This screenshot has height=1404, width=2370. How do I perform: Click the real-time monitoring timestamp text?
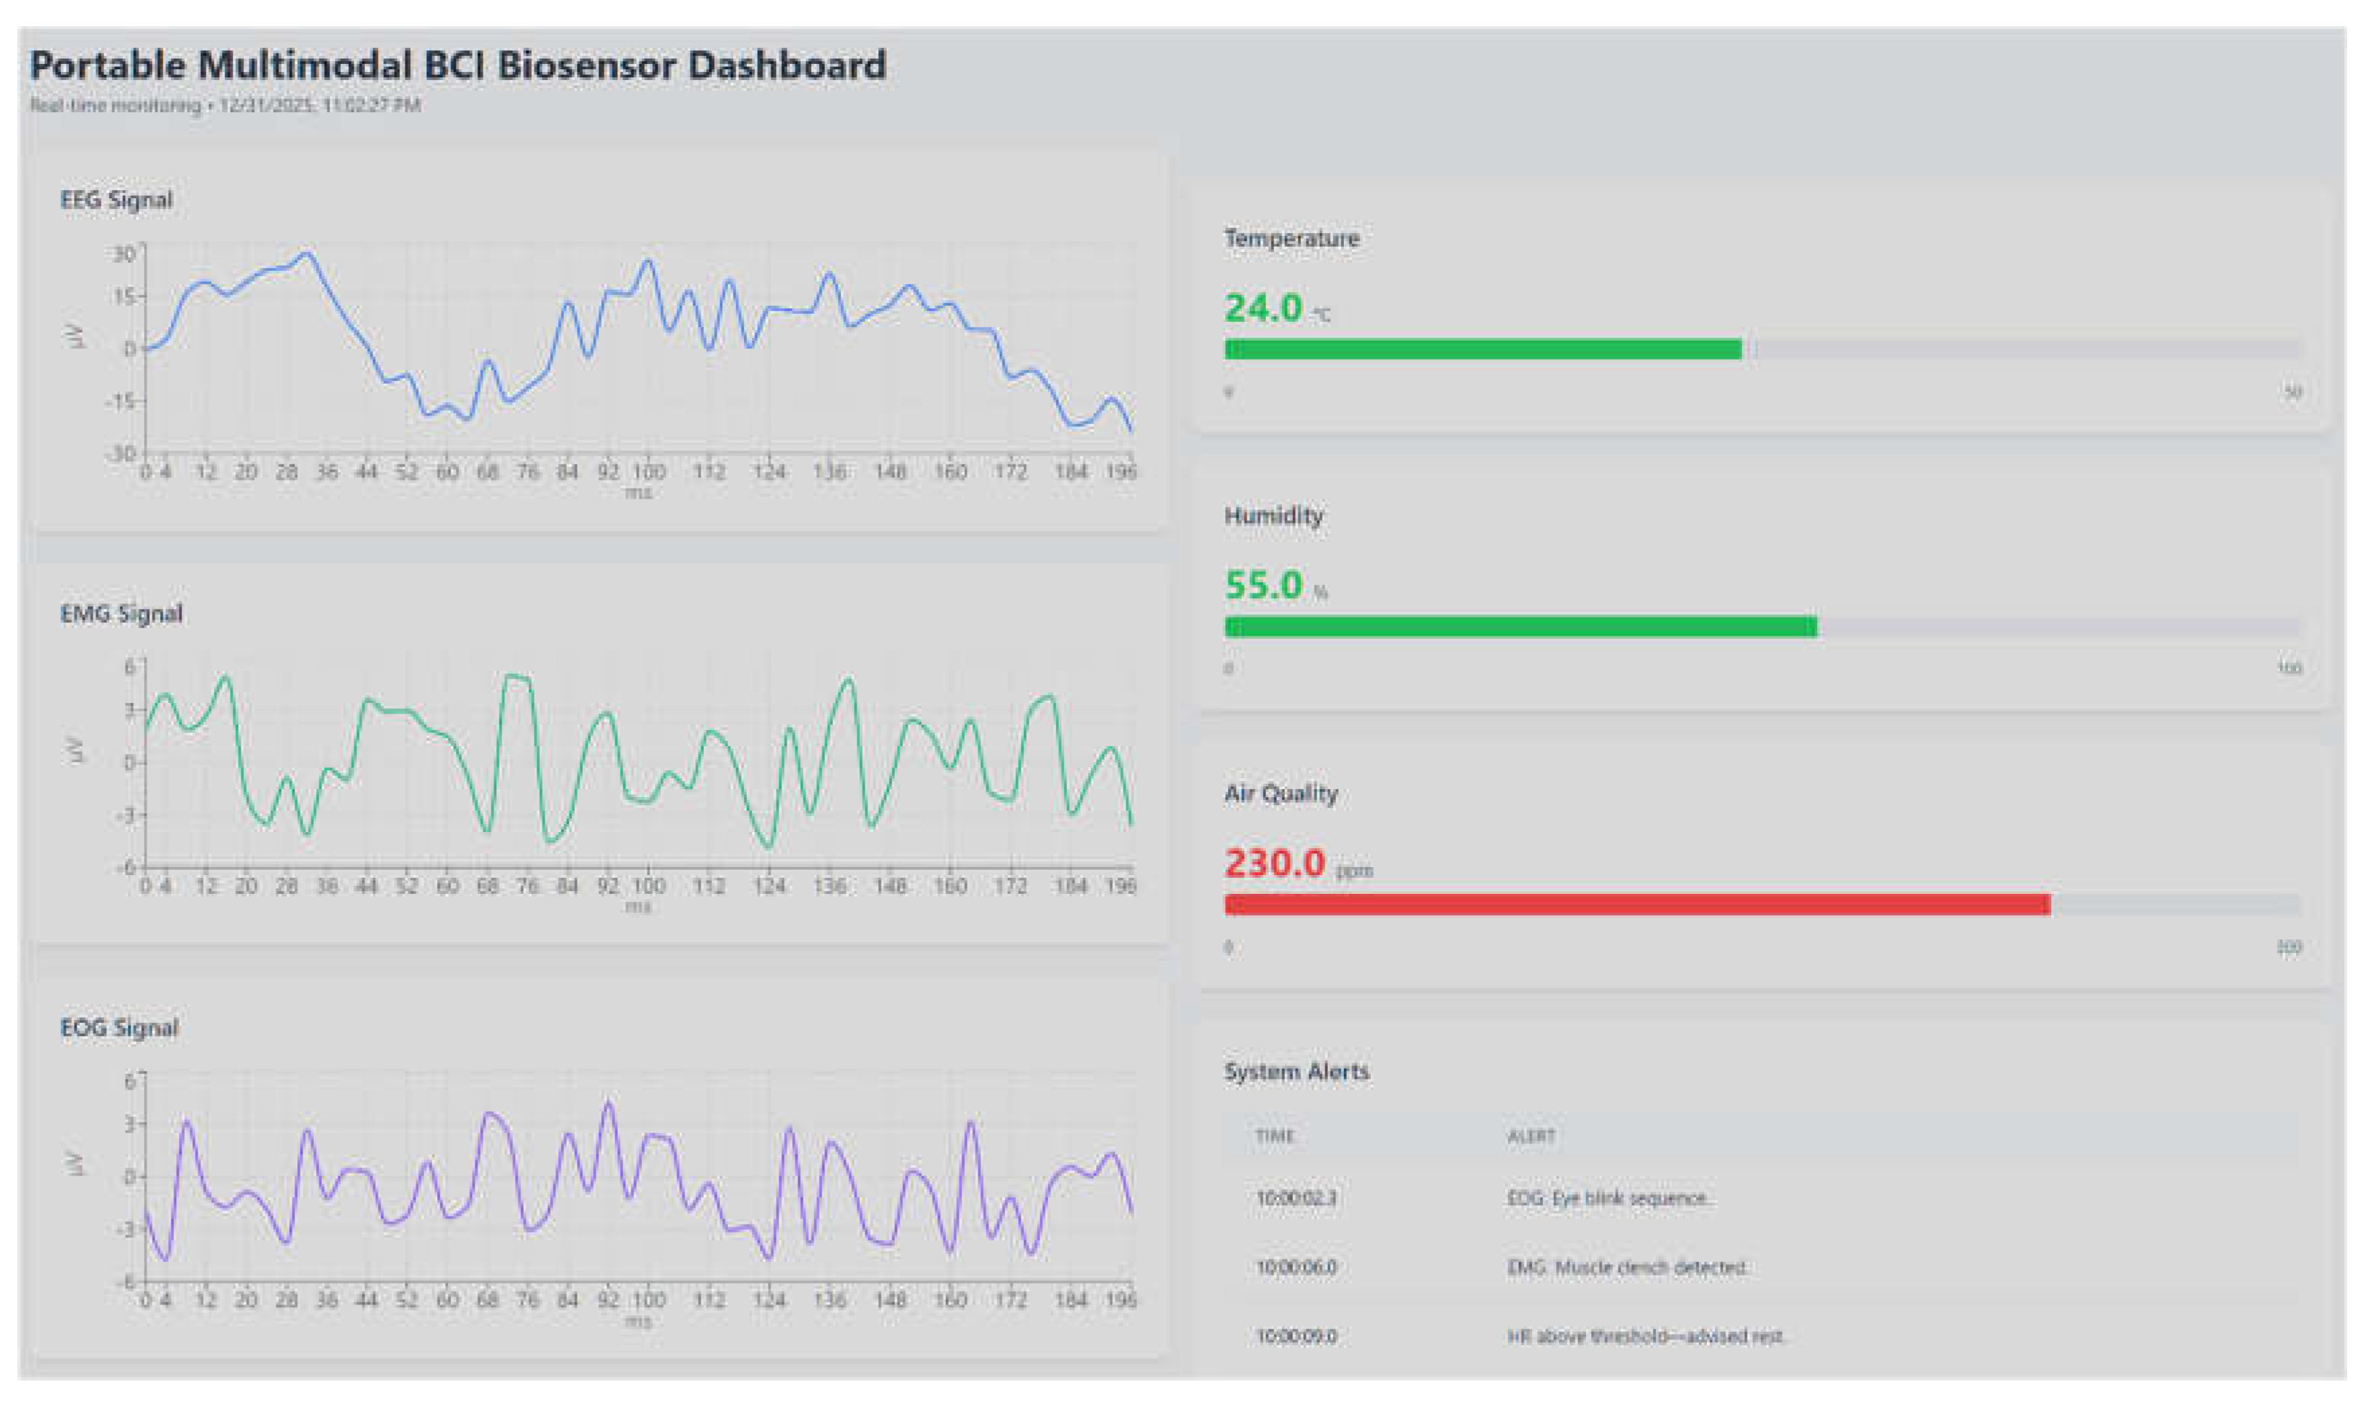pyautogui.click(x=225, y=105)
